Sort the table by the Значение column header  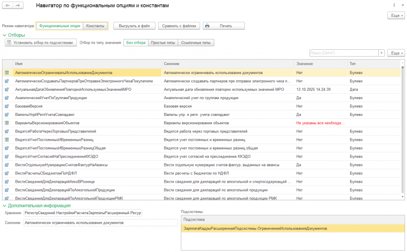(x=304, y=64)
